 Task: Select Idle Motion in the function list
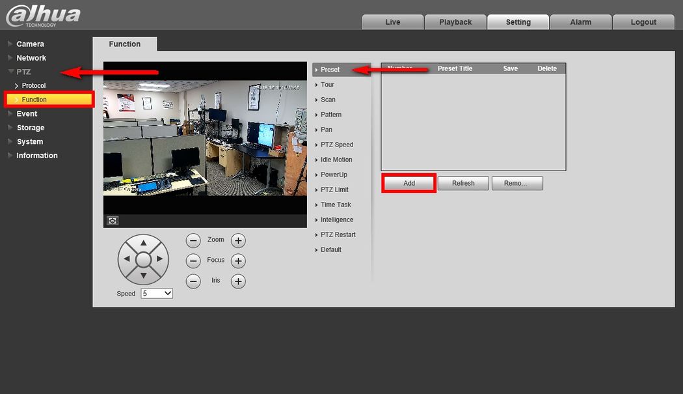point(336,160)
